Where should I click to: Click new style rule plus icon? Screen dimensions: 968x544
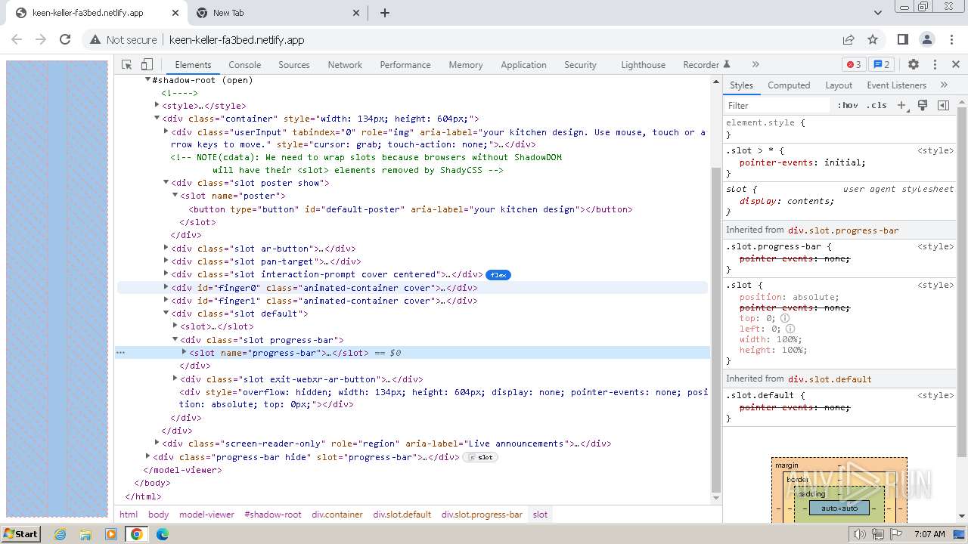901,106
